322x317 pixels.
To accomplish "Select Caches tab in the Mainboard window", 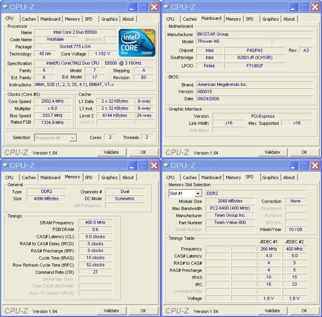I will pos(190,19).
